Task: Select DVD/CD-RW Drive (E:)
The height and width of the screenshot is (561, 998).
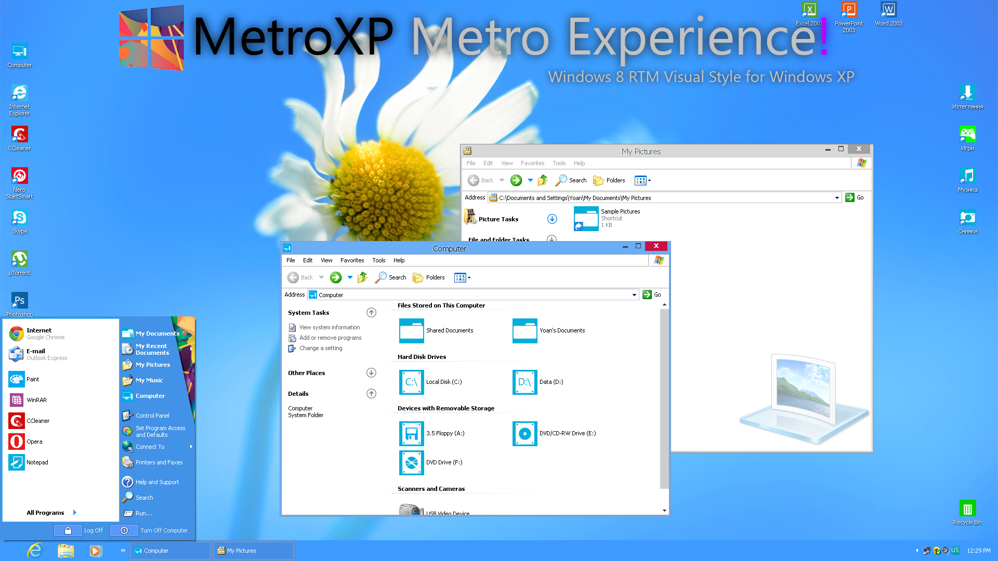Action: click(554, 433)
